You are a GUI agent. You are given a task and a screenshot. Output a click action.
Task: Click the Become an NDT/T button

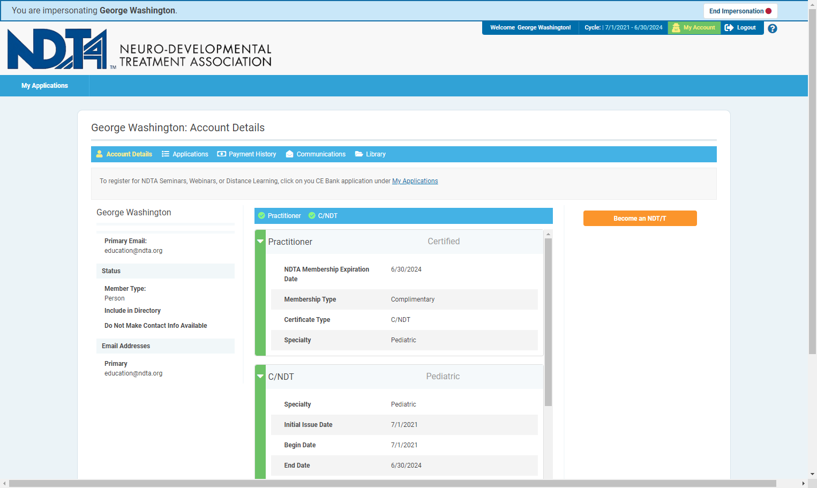click(640, 219)
